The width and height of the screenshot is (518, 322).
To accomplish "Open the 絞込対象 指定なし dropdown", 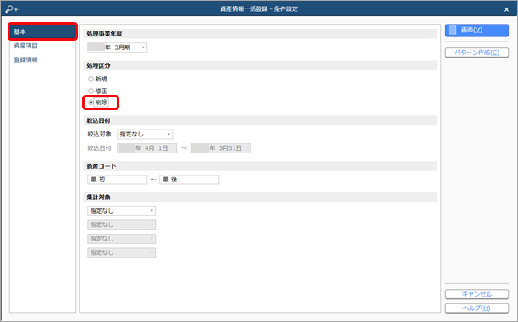I will click(x=145, y=134).
